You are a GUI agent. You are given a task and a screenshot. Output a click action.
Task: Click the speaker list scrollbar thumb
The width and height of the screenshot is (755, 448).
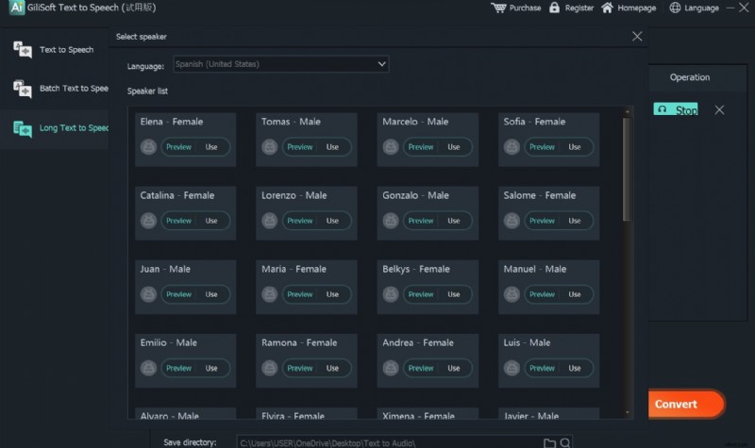click(627, 170)
